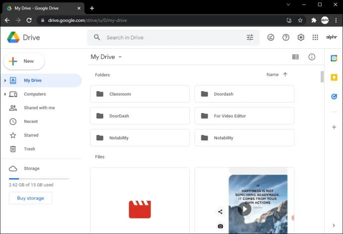Open the Ready for offline checkmark icon

[270, 37]
